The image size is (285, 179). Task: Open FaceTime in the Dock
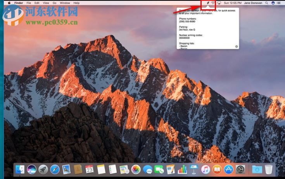[x=159, y=169]
